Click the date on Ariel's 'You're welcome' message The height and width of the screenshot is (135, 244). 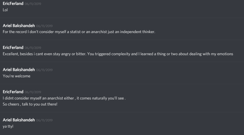coord(44,70)
